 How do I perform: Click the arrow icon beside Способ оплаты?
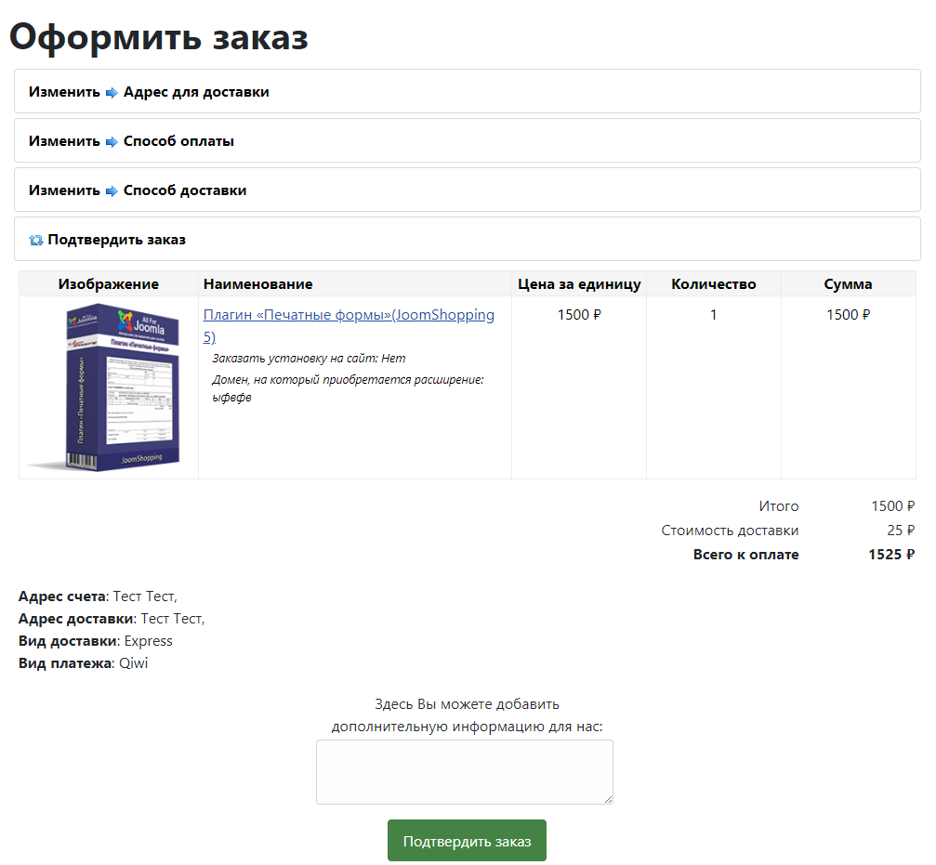click(x=112, y=142)
